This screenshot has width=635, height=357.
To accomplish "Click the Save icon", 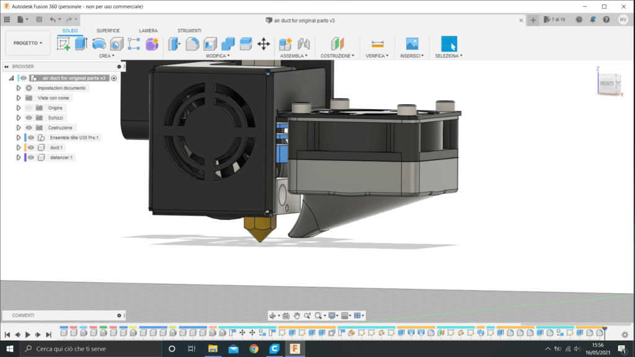I will point(39,19).
